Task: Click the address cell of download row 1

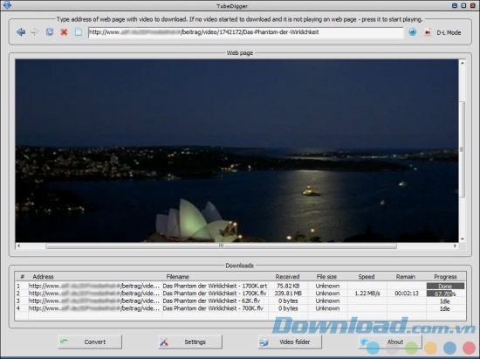Action: [x=94, y=286]
